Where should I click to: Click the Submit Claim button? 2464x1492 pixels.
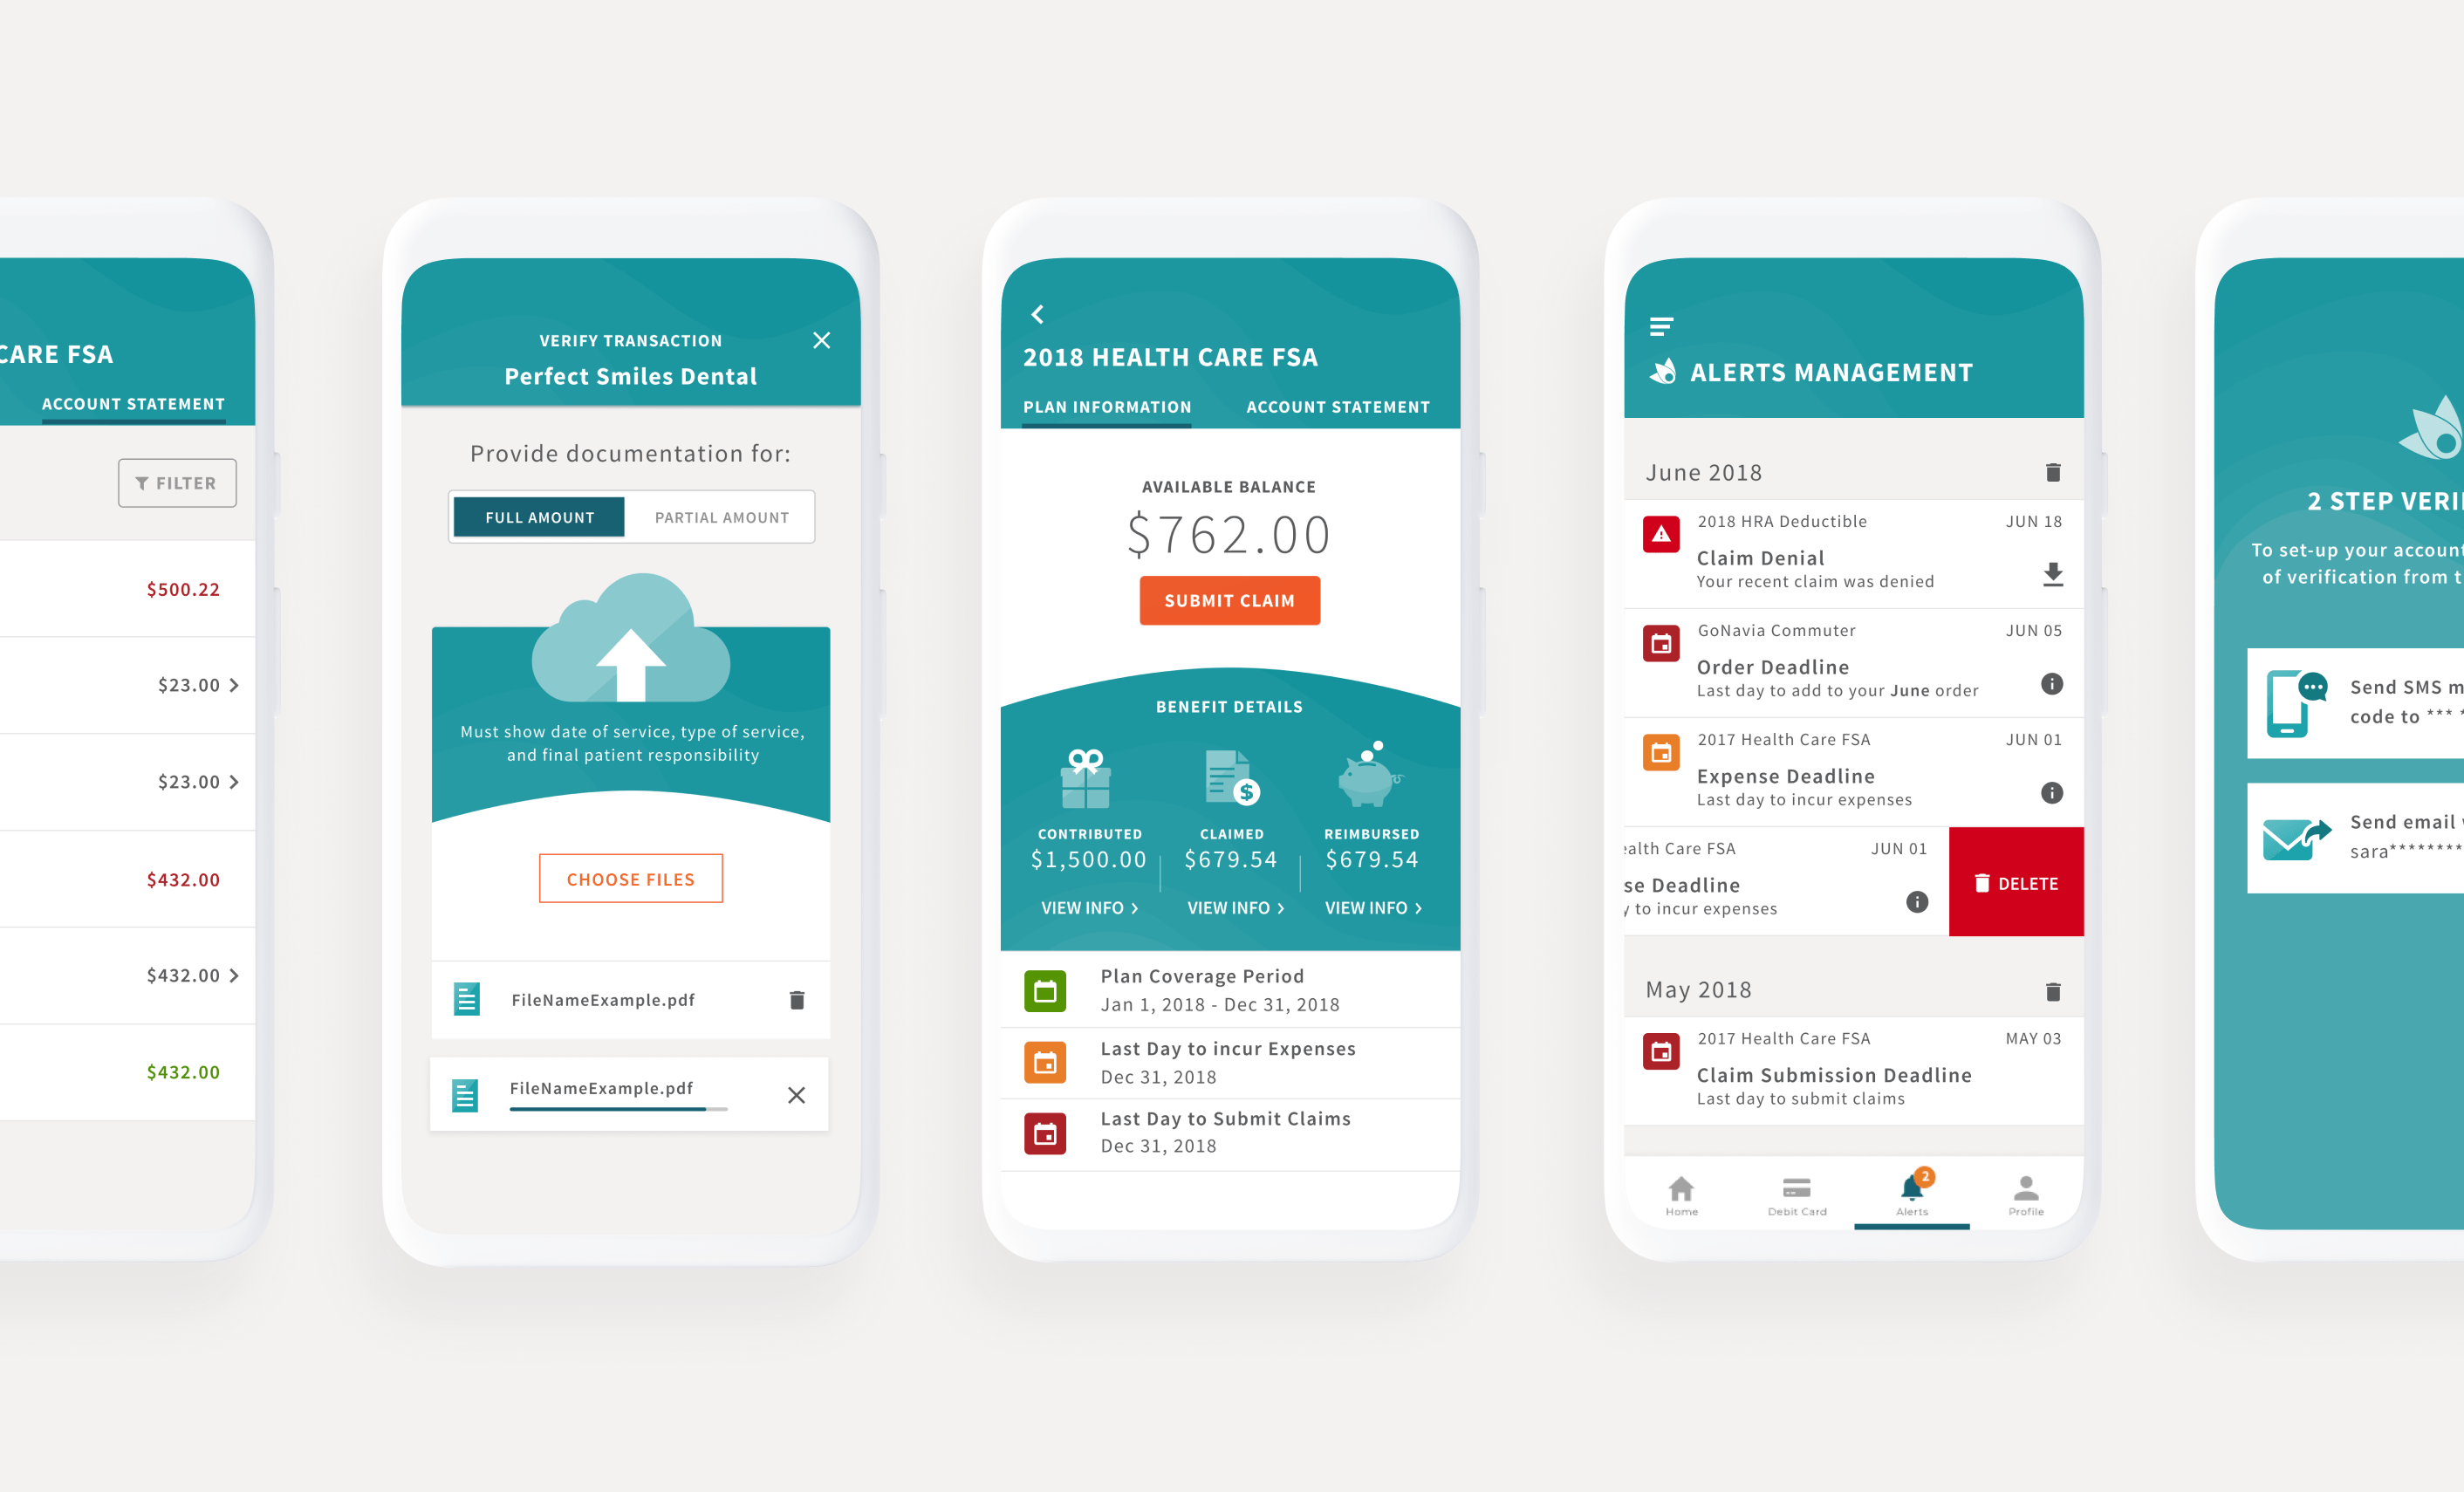tap(1232, 599)
